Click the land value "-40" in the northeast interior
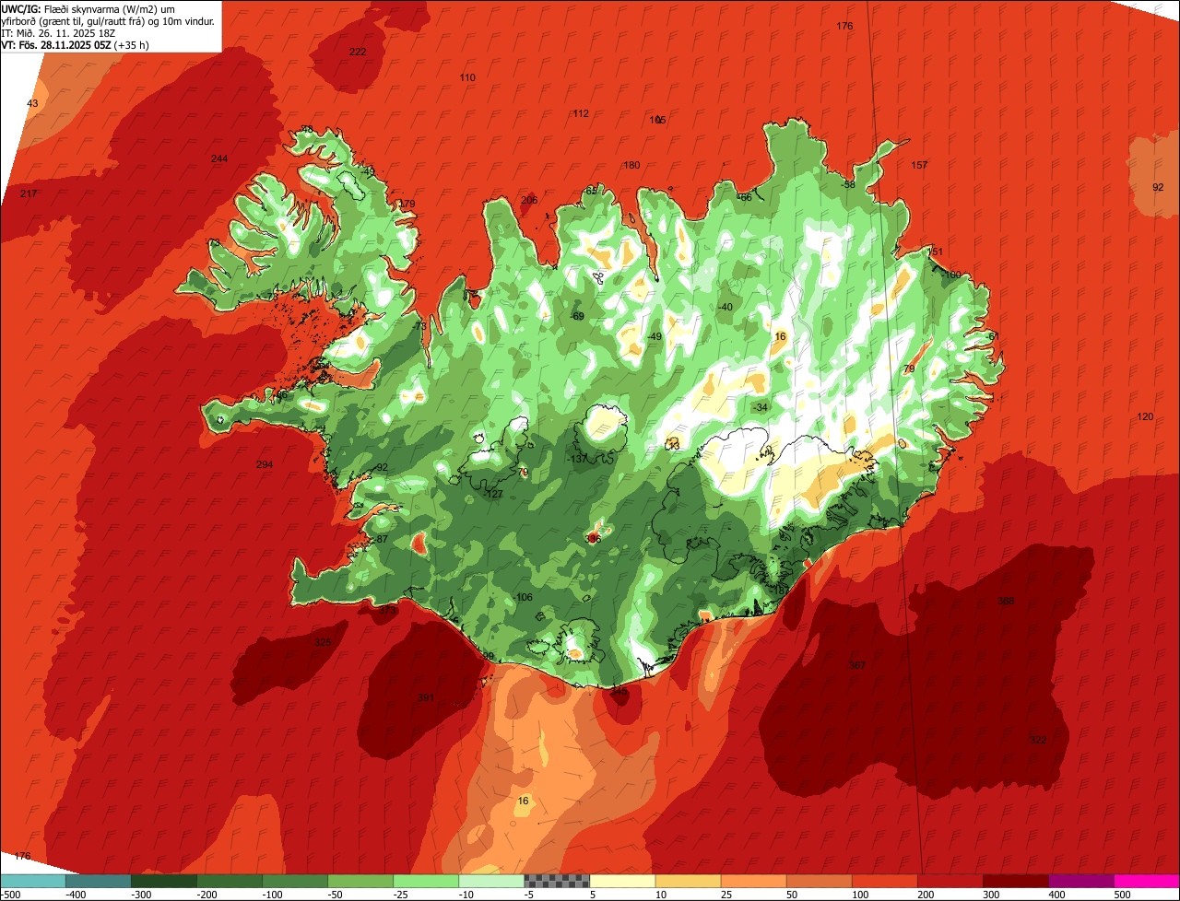 (726, 307)
